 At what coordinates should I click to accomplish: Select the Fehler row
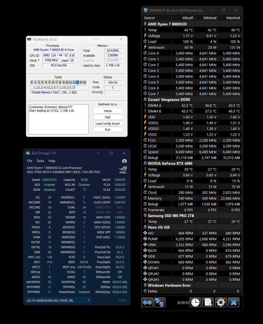point(192,291)
